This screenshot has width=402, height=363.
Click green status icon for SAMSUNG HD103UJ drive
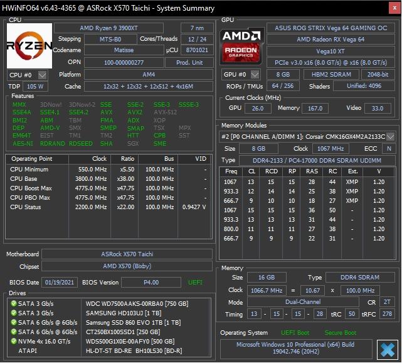point(14,313)
